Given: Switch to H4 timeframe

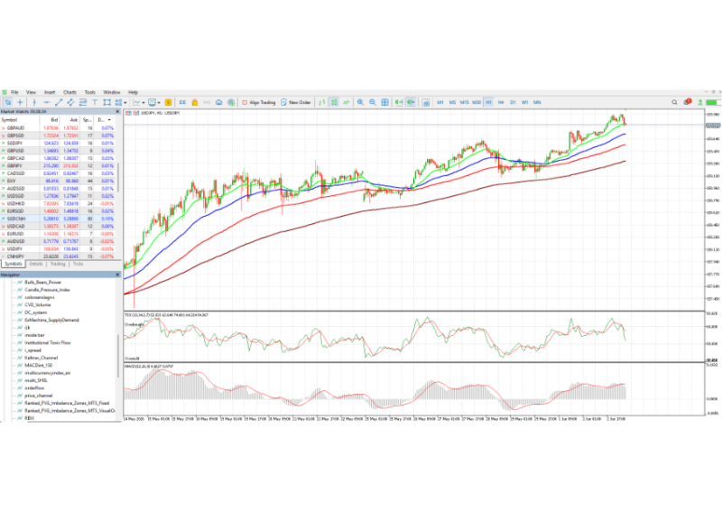Looking at the screenshot, I should click(x=501, y=102).
